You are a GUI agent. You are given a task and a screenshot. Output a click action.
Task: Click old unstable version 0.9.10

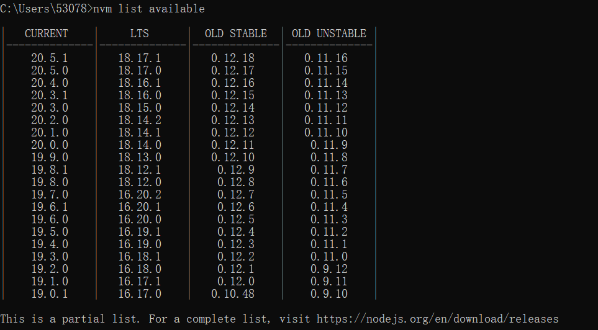[329, 294]
